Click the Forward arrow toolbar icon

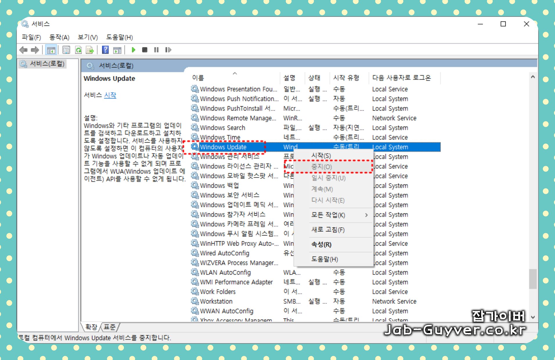tap(35, 50)
